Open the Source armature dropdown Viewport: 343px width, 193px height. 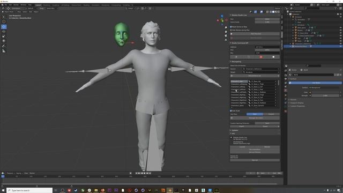tap(261, 69)
